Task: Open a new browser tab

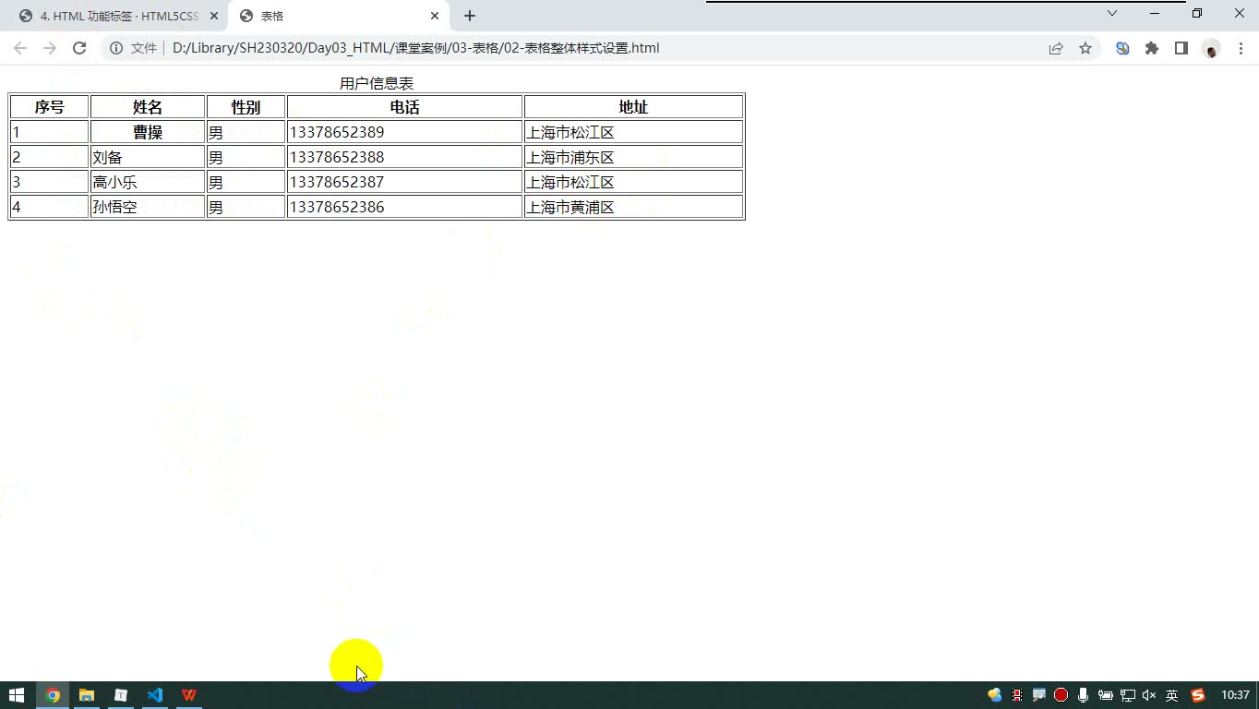Action: (x=470, y=16)
